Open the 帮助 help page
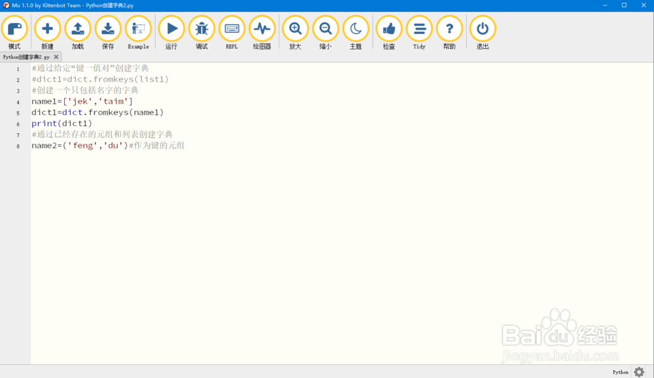The width and height of the screenshot is (654, 378). click(x=449, y=29)
